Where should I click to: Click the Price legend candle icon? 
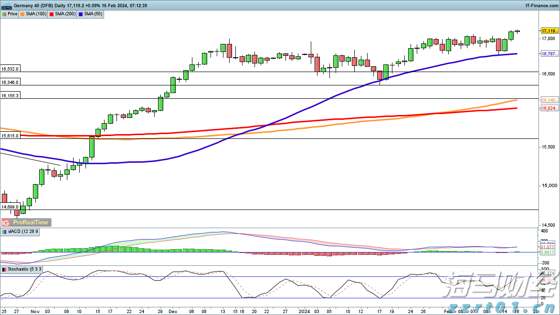tap(4, 14)
